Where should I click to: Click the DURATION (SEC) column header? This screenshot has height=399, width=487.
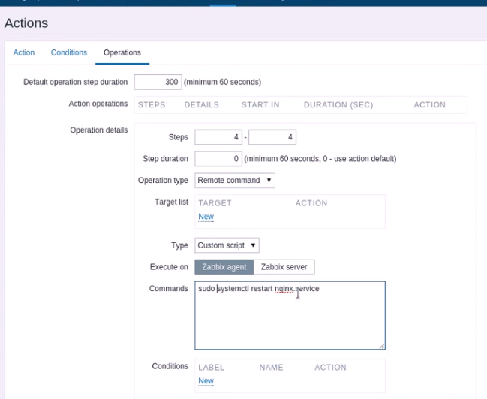point(338,105)
